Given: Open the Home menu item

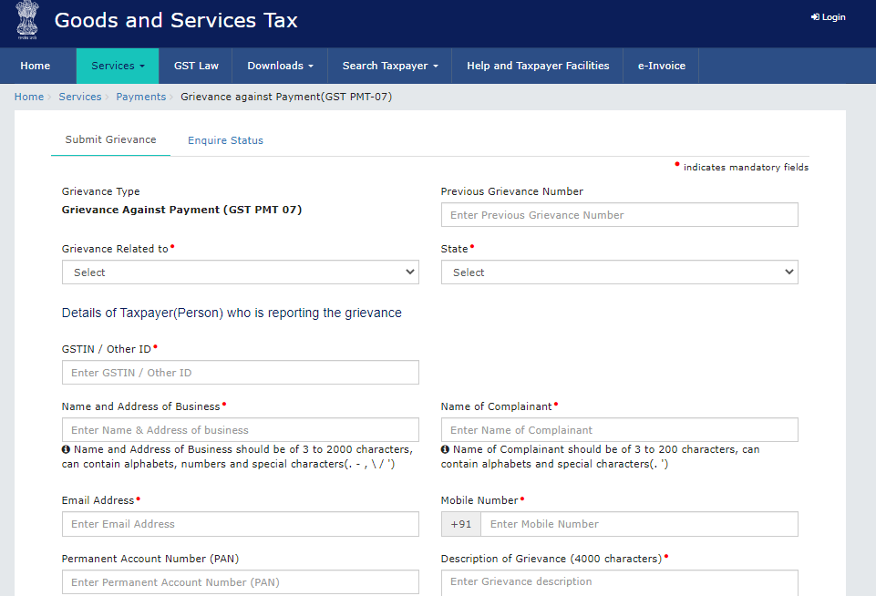Looking at the screenshot, I should (36, 66).
